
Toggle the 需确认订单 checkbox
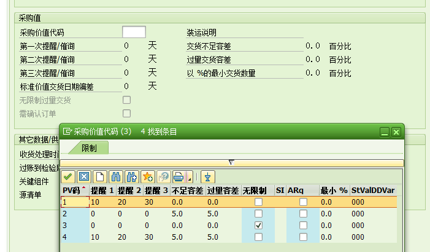127,113
